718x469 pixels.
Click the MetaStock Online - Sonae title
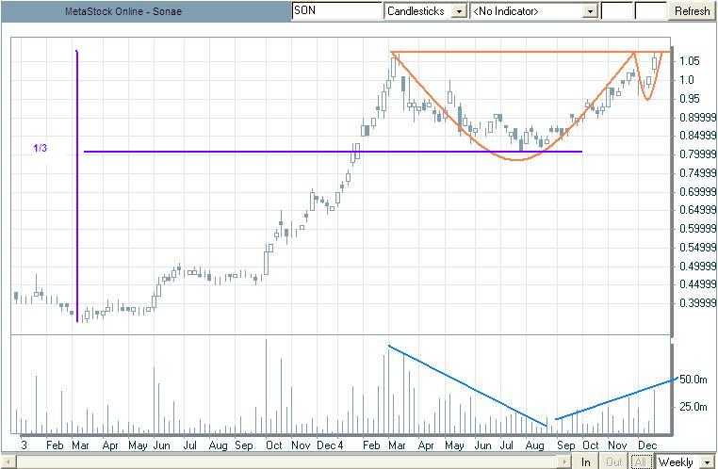click(123, 11)
